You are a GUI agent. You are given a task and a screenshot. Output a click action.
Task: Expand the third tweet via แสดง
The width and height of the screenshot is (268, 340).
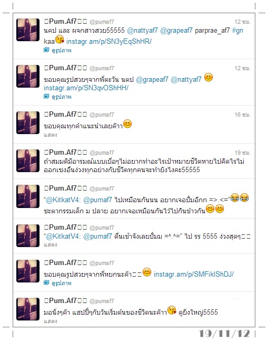point(51,135)
